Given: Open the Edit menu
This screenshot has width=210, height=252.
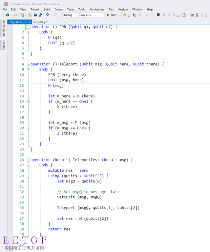Looking at the screenshot, I should 13,10.
